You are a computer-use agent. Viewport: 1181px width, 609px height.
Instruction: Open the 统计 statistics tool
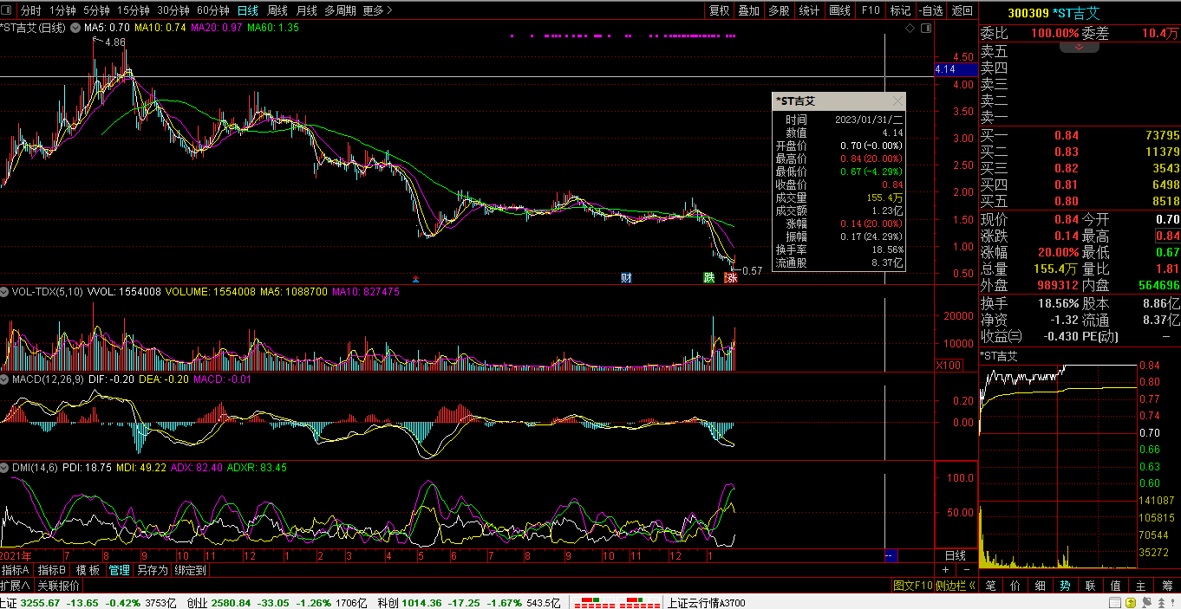coord(809,10)
